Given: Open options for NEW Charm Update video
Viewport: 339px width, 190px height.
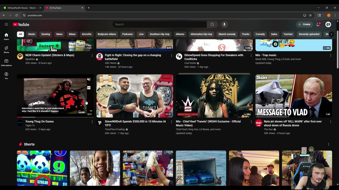Looking at the screenshot, I should [x=92, y=55].
